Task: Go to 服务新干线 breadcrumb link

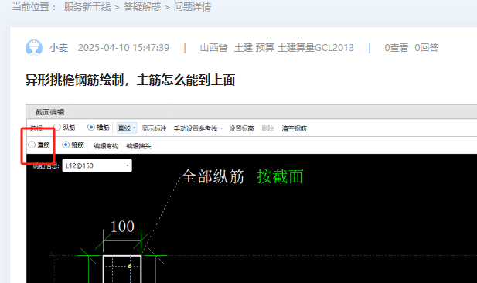Action: click(87, 7)
